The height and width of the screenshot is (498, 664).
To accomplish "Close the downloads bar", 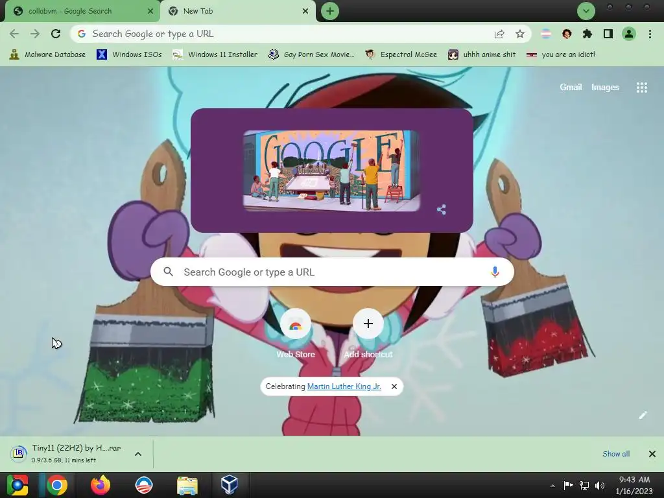I will click(x=652, y=454).
